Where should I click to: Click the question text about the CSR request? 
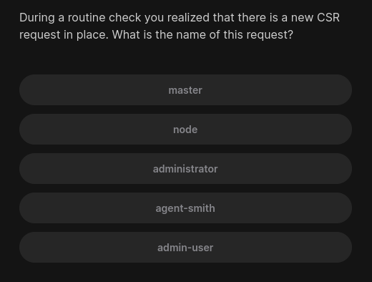[x=180, y=26]
